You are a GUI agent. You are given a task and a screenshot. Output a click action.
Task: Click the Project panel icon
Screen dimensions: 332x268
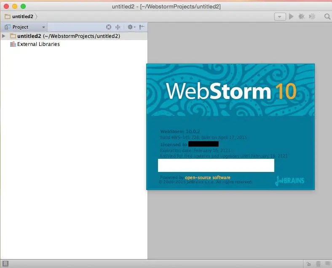(x=8, y=27)
